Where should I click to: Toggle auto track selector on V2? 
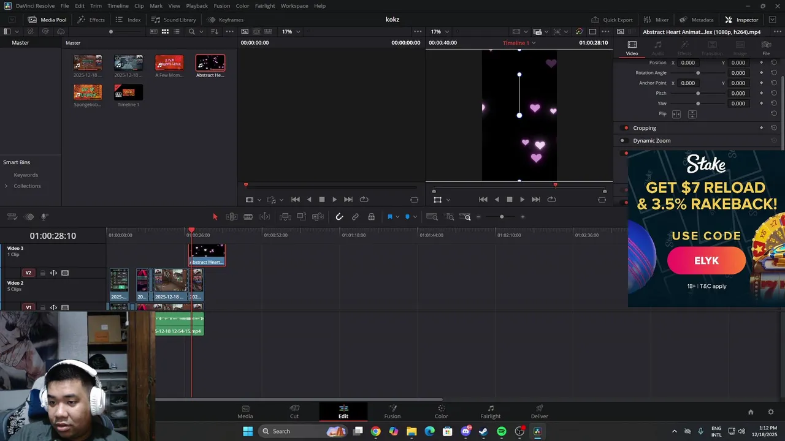53,273
